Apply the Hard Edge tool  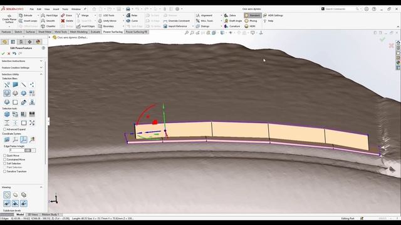click(49, 15)
